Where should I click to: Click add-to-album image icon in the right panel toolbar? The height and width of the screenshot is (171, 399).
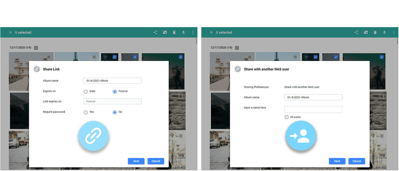click(x=366, y=32)
